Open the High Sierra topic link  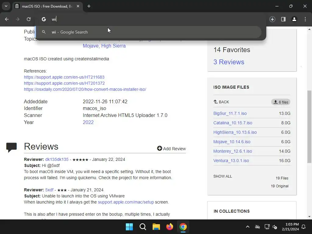[x=113, y=46]
